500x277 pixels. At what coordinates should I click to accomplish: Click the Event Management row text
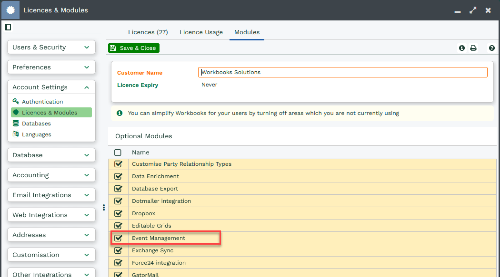(x=159, y=238)
